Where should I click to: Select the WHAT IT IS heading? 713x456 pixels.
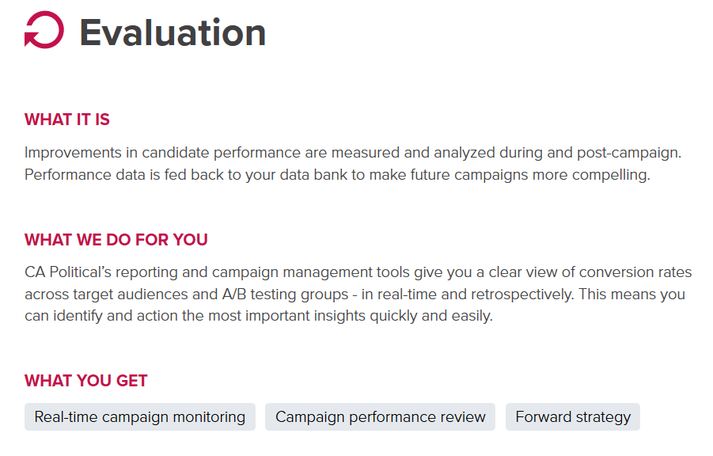(67, 120)
